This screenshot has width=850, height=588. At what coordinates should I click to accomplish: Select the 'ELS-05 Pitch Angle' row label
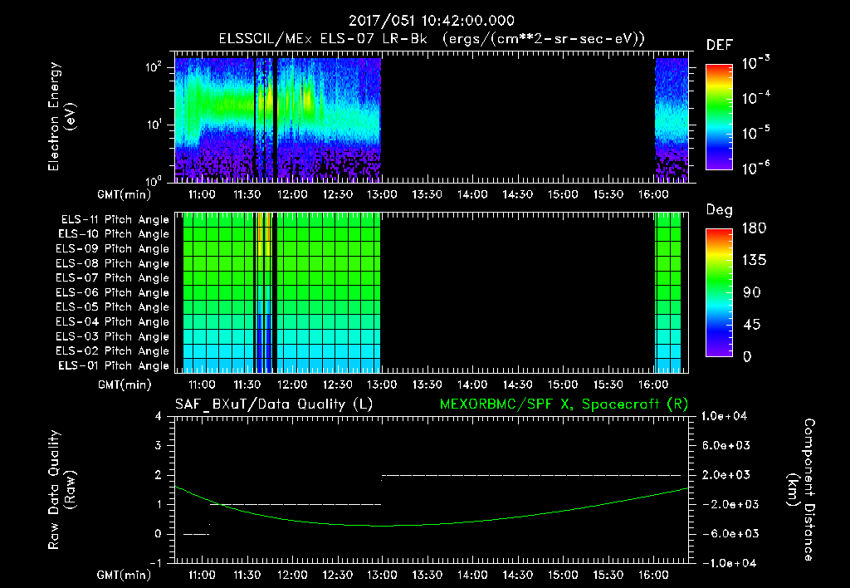click(x=113, y=307)
